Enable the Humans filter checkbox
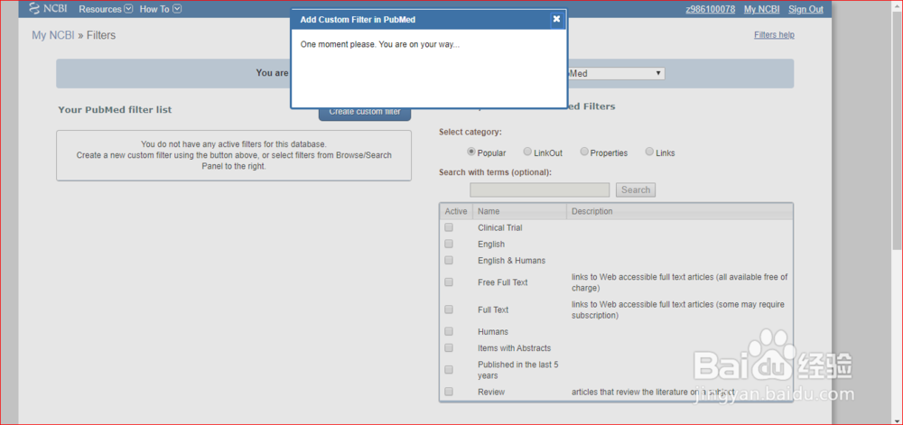The image size is (903, 425). (449, 331)
